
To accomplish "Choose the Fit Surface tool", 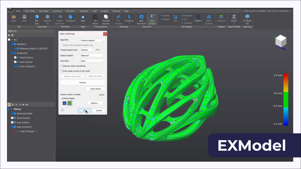I will (x=118, y=17).
